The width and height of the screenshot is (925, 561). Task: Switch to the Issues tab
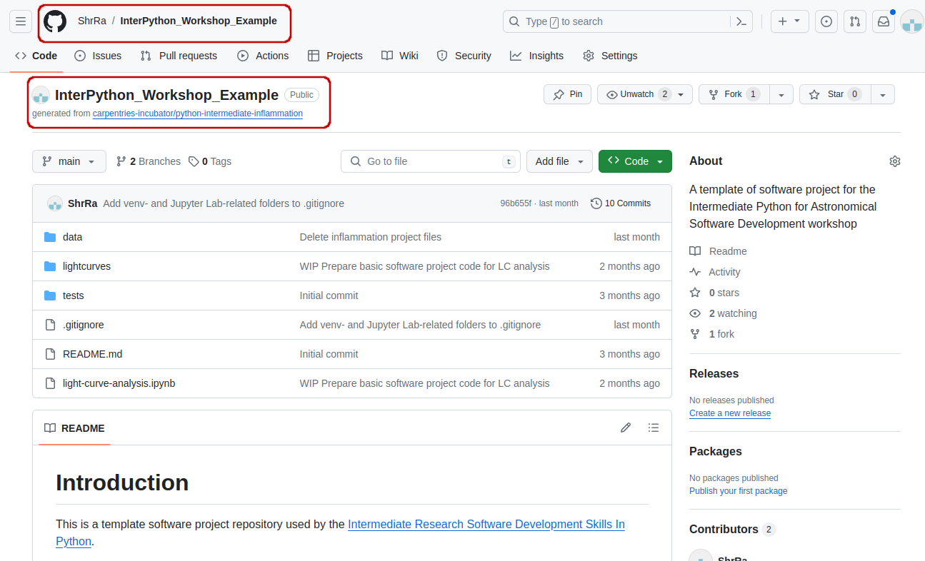pyautogui.click(x=98, y=56)
